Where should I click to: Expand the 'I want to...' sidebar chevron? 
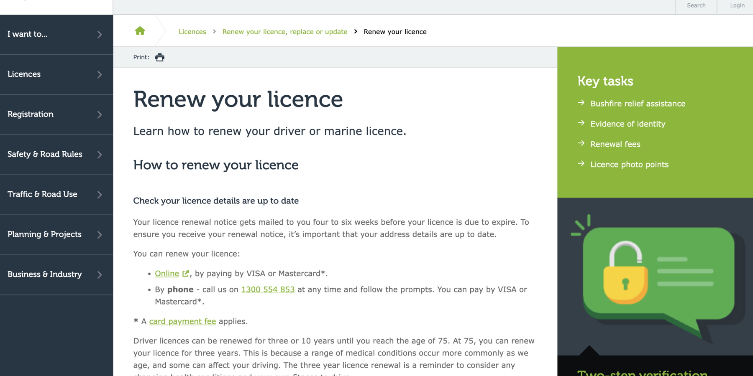point(100,35)
